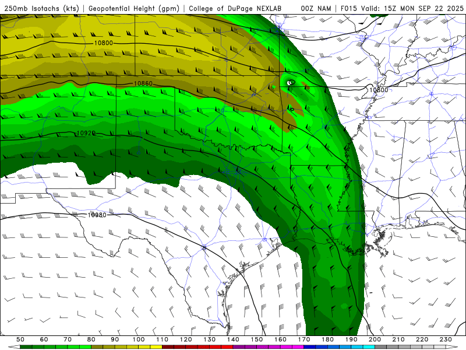Click the 230 value on the color scale

click(x=446, y=339)
